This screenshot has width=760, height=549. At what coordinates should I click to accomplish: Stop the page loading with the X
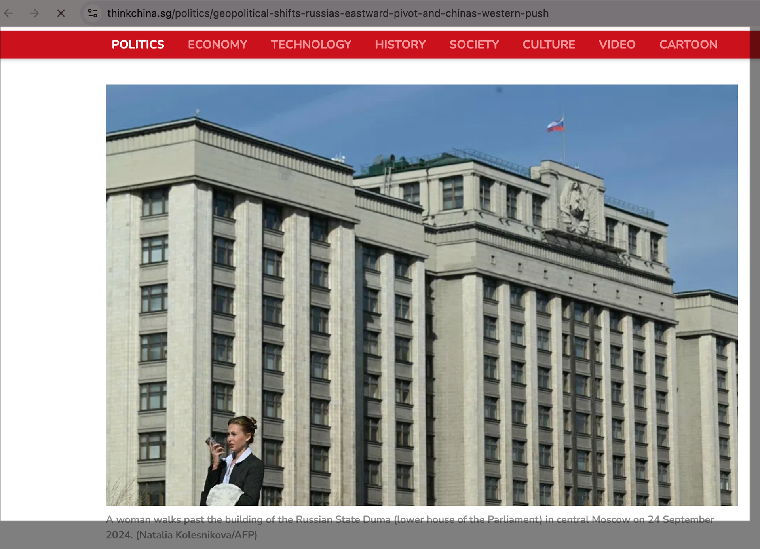coord(61,13)
